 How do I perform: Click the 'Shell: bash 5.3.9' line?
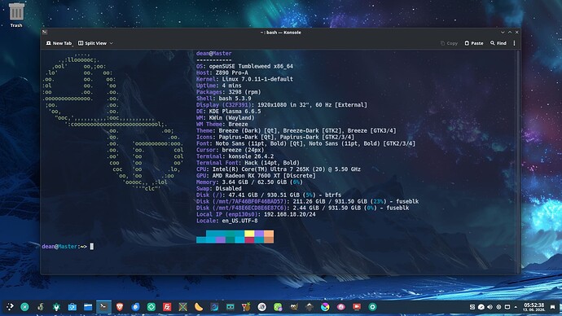click(224, 99)
